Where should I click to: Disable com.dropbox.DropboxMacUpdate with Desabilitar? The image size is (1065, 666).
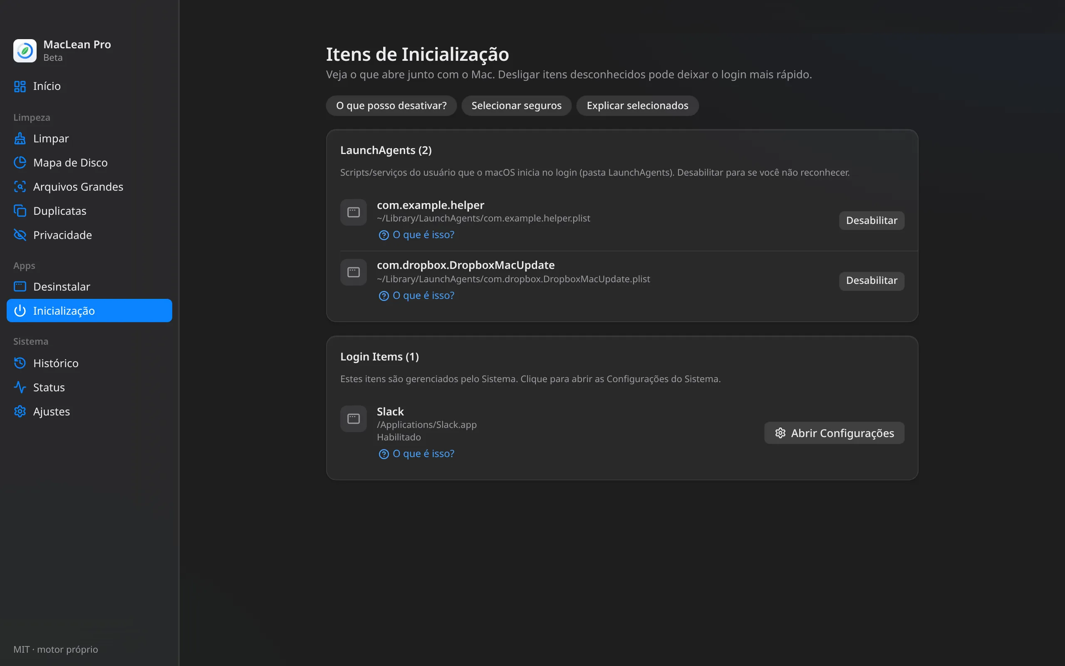pyautogui.click(x=872, y=281)
